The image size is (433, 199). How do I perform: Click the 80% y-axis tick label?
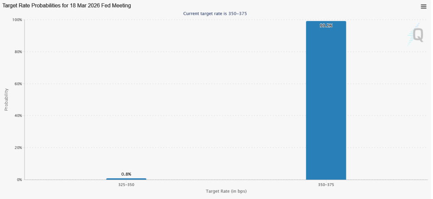[18, 52]
